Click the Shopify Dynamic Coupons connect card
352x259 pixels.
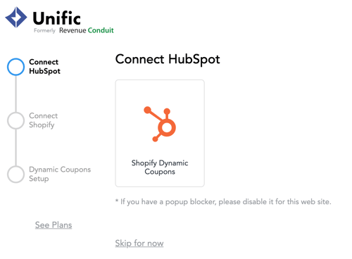(160, 133)
